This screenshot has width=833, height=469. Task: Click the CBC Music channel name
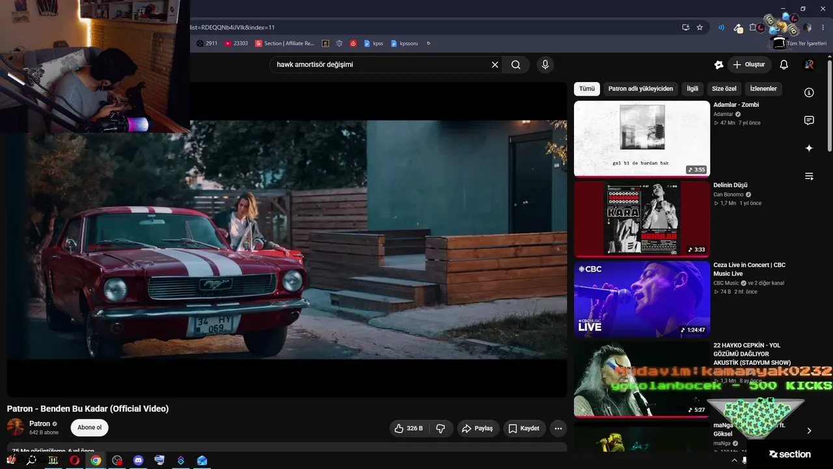tap(726, 283)
